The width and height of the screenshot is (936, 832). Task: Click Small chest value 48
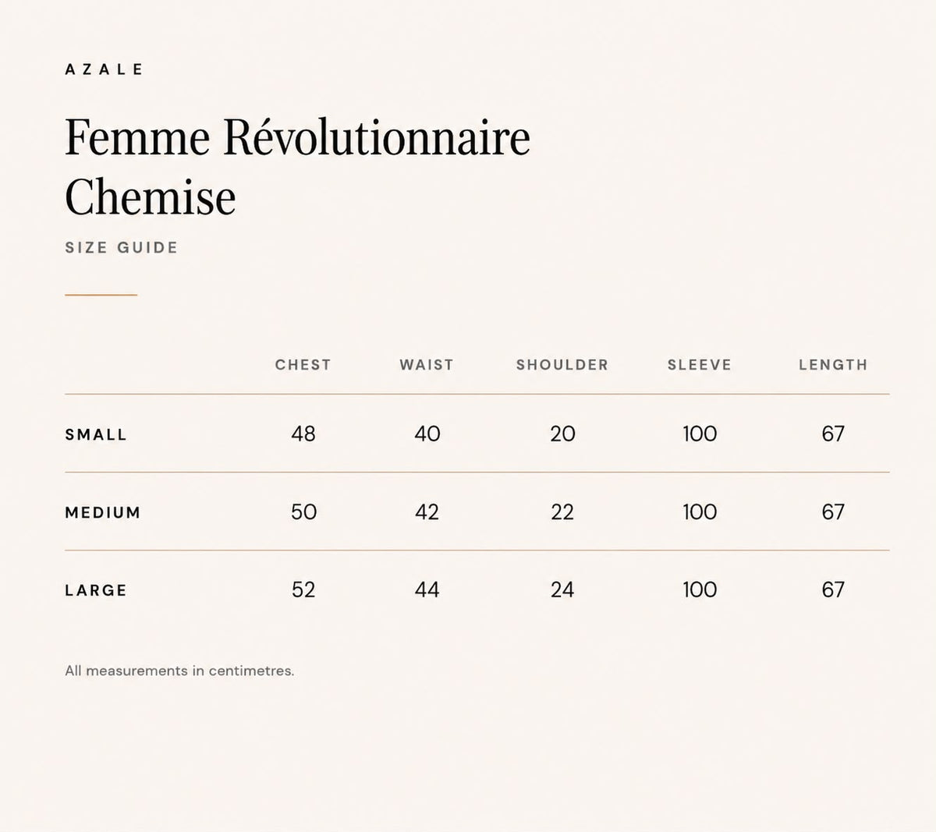pos(303,434)
